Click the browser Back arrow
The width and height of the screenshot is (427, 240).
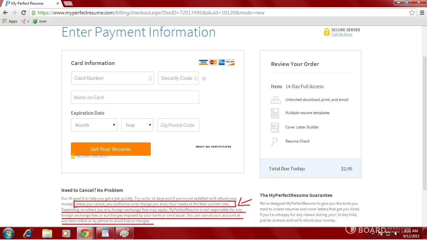coord(5,13)
